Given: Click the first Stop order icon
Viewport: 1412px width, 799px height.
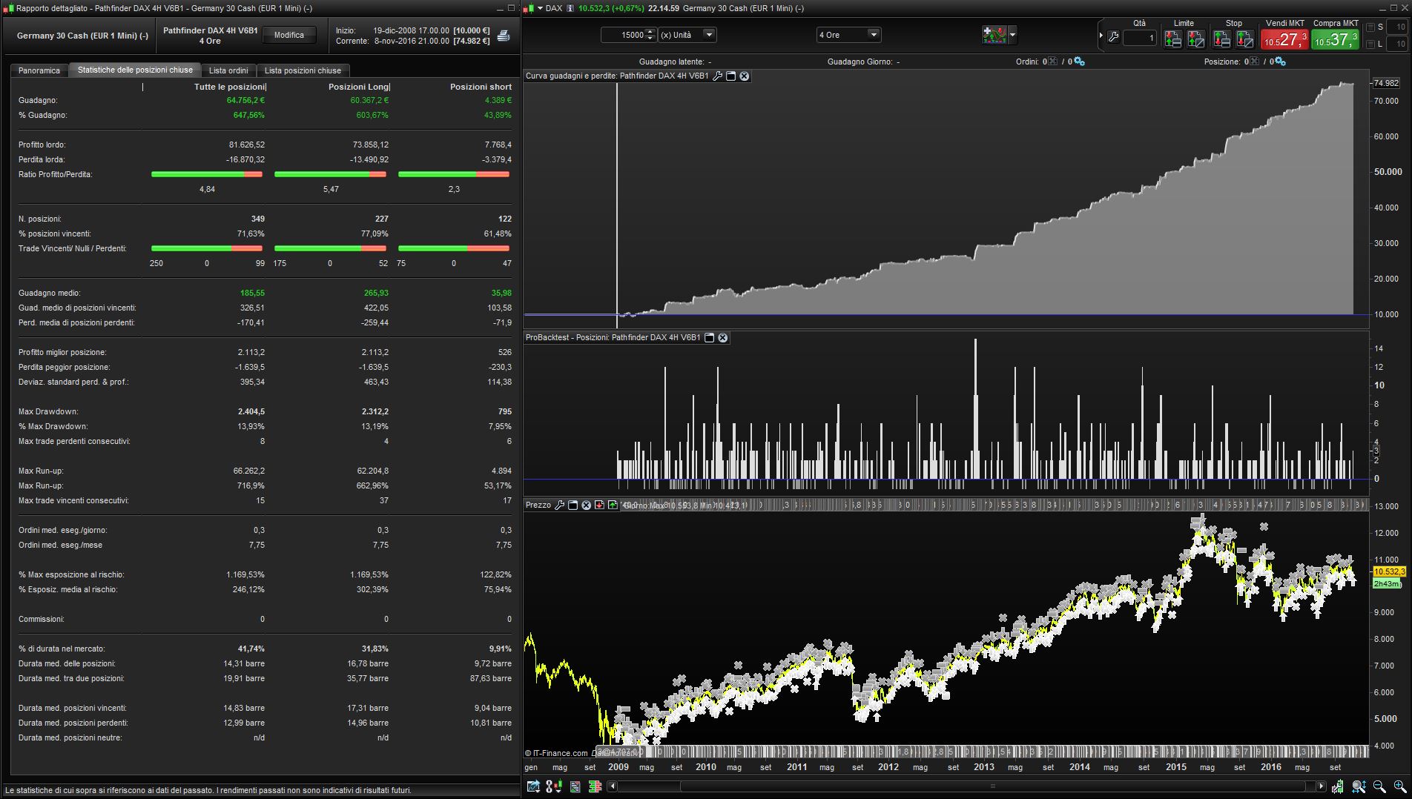Looking at the screenshot, I should (x=1221, y=39).
